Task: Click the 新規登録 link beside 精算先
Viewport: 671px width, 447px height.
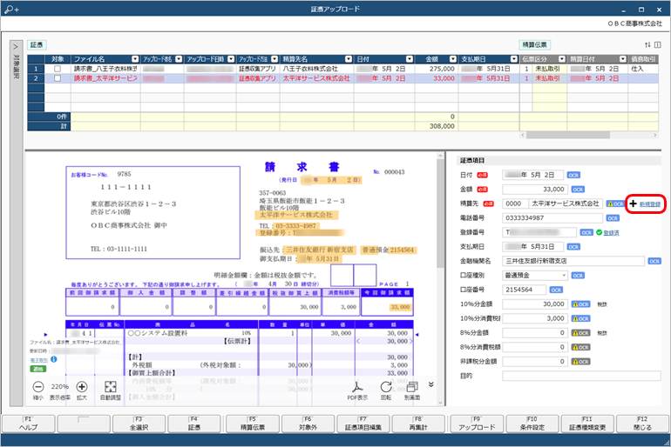Action: point(649,204)
